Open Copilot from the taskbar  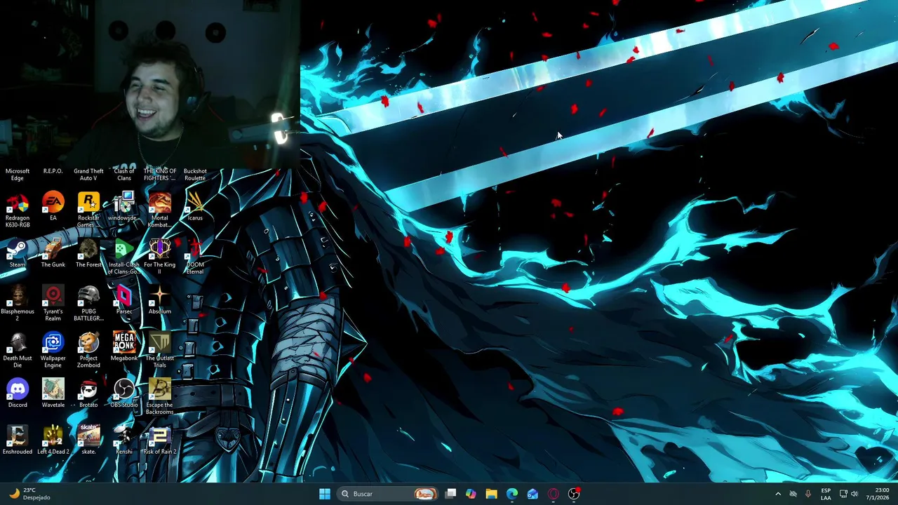point(471,494)
